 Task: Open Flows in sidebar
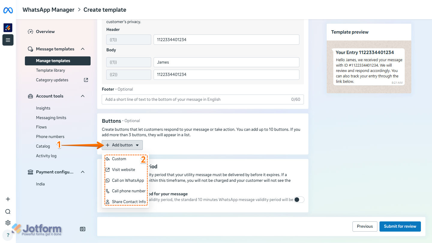point(41,127)
